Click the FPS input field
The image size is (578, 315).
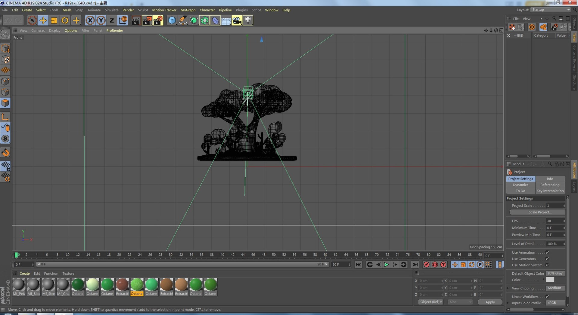click(555, 221)
